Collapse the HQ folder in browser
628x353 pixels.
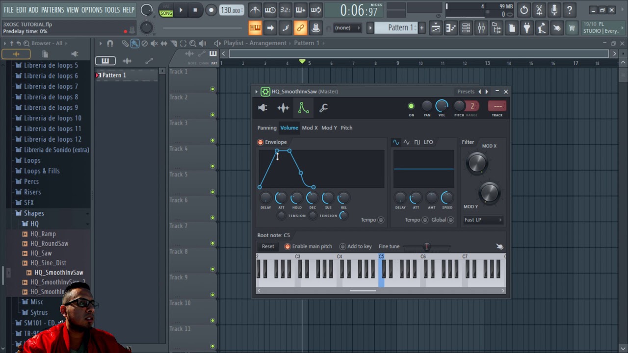coord(34,224)
